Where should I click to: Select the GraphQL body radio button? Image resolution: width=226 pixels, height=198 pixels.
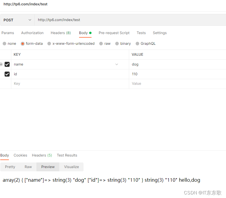137,44
